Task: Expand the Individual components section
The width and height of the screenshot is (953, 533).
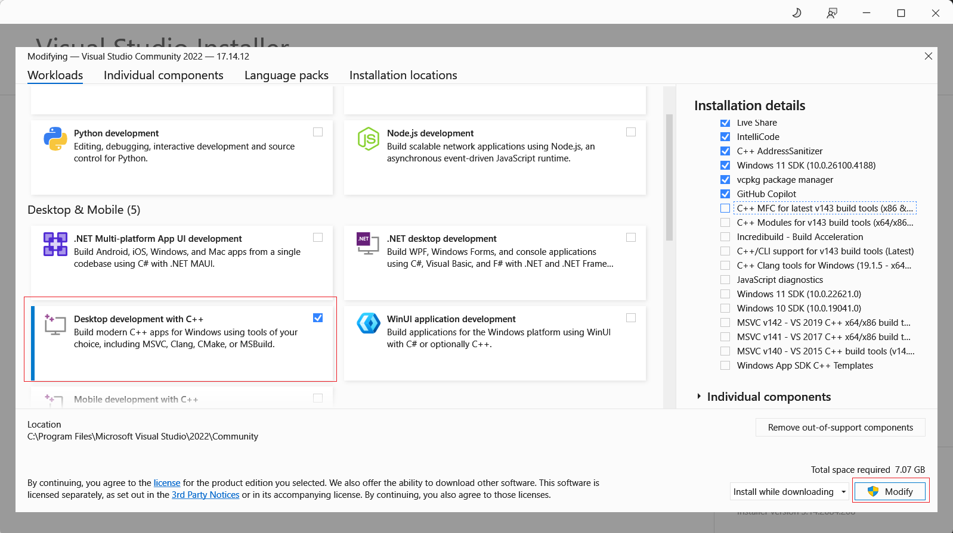Action: (x=699, y=397)
